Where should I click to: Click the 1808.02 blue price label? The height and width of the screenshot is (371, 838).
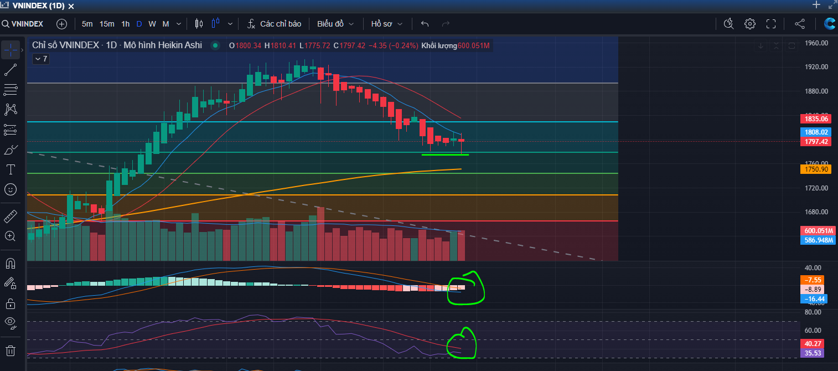tap(816, 132)
